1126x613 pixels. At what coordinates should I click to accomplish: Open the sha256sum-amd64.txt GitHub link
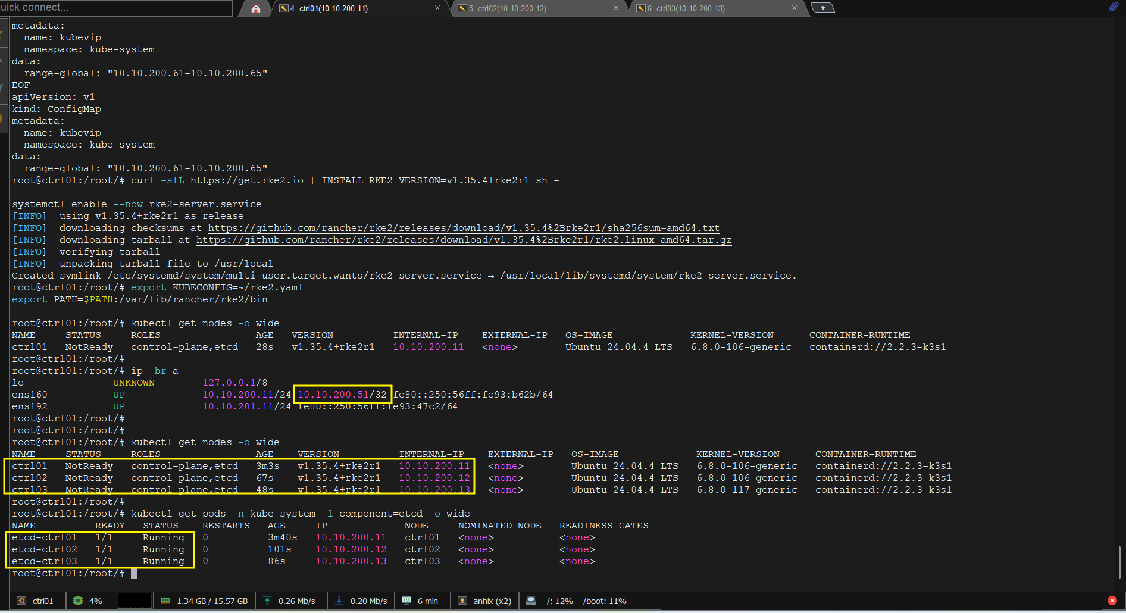point(464,228)
